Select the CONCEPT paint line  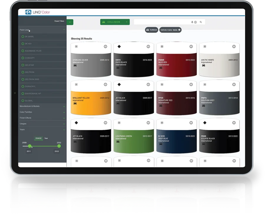43,58
